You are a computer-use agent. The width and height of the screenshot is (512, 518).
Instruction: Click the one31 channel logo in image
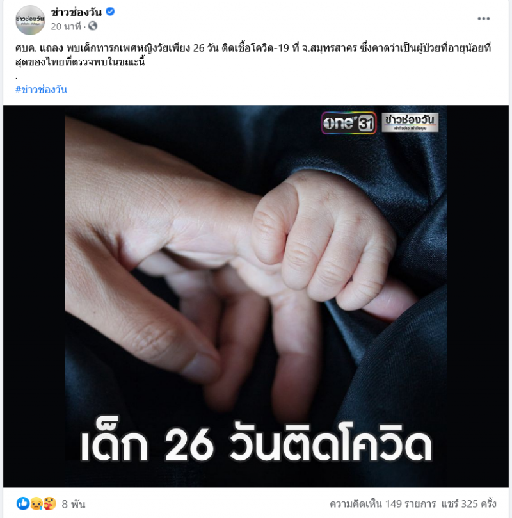coord(349,123)
